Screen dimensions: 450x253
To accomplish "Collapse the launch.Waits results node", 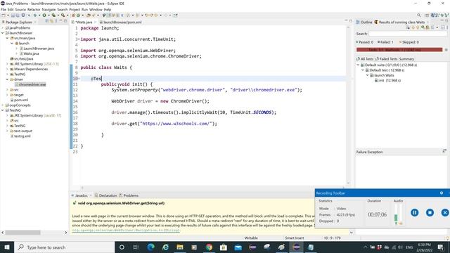I will point(367,75).
